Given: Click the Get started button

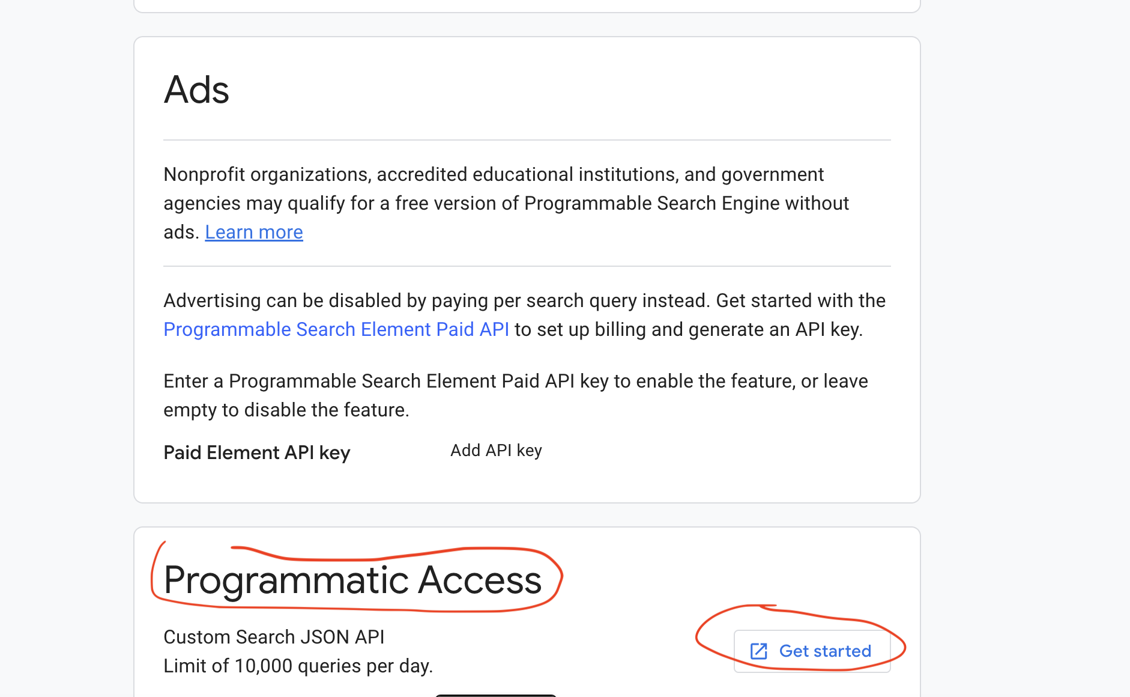Looking at the screenshot, I should [x=812, y=651].
